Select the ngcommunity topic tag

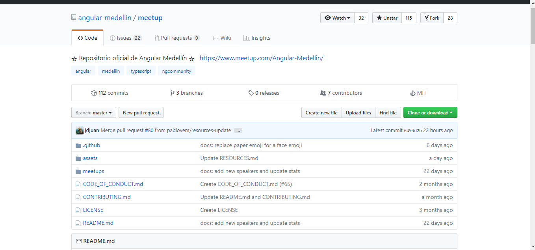click(x=177, y=71)
